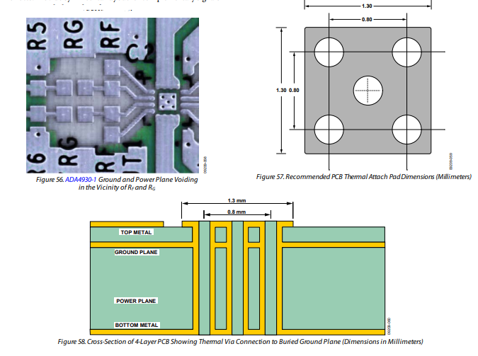Click the center via circle with crosshair
The width and height of the screenshot is (478, 356).
point(368,91)
